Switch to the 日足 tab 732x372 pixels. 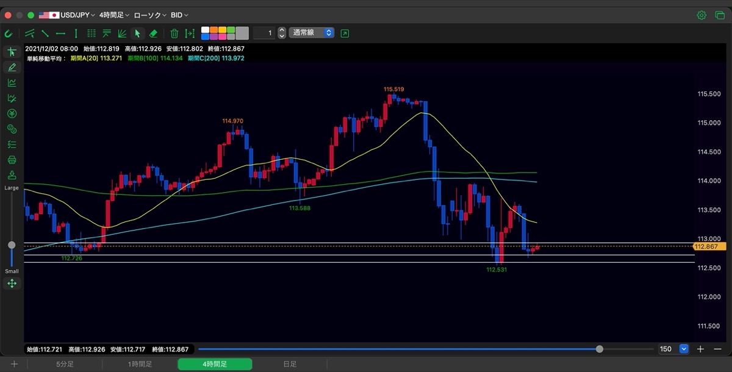pos(290,364)
